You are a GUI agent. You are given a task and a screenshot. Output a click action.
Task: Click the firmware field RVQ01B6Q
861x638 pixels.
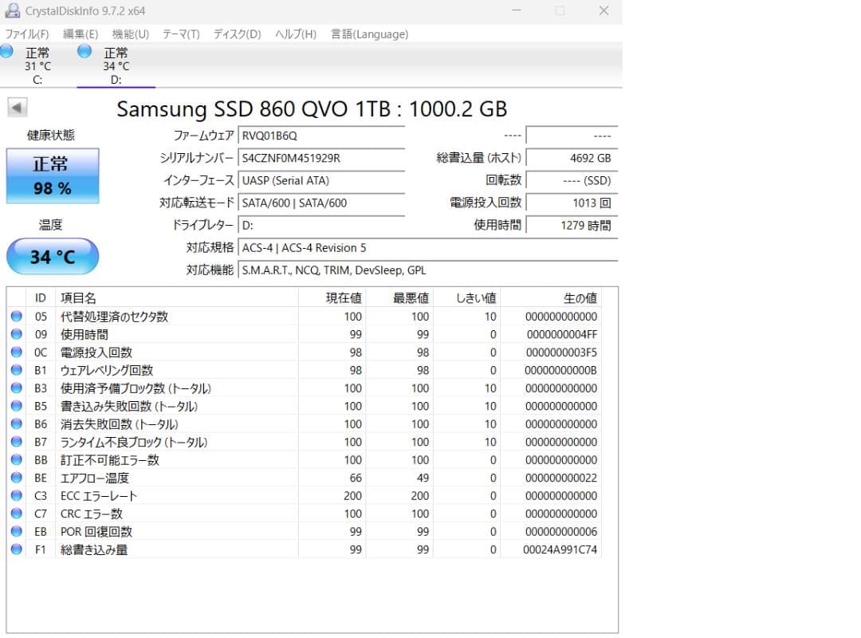[x=321, y=136]
